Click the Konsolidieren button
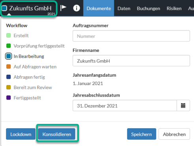 [57, 134]
